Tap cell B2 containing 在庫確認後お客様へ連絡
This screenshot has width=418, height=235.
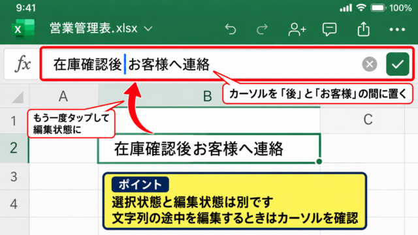point(209,148)
